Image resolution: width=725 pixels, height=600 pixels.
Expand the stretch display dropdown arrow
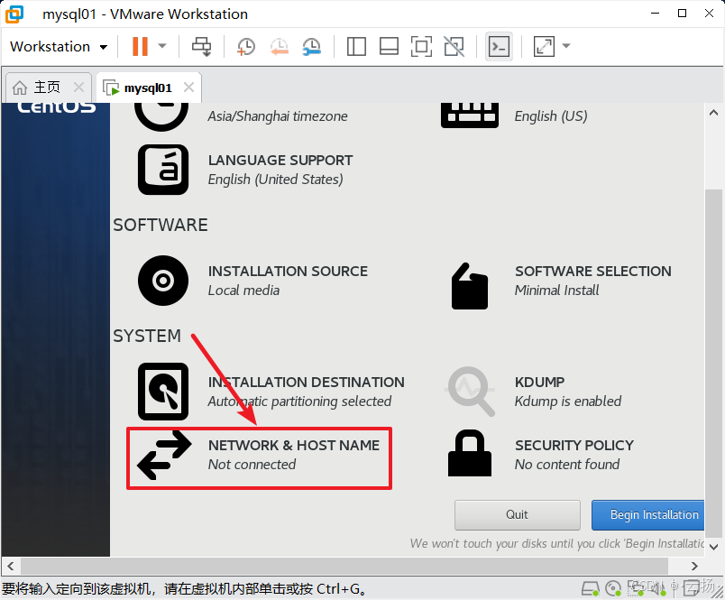point(566,46)
